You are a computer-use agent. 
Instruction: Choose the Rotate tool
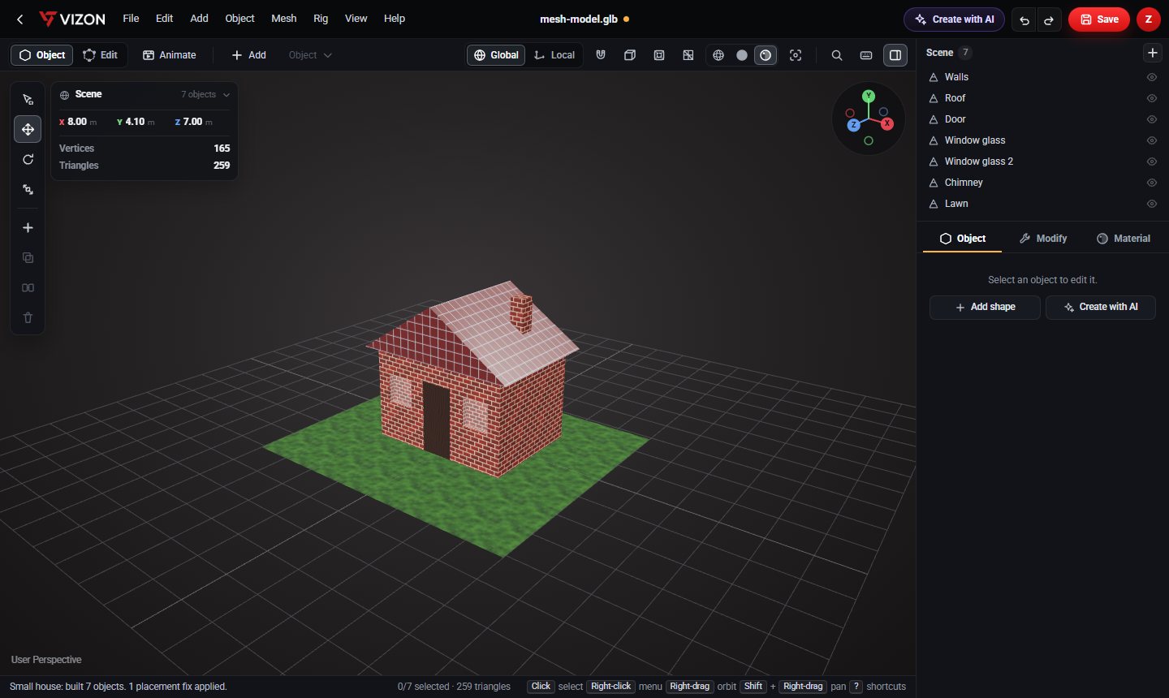(28, 159)
